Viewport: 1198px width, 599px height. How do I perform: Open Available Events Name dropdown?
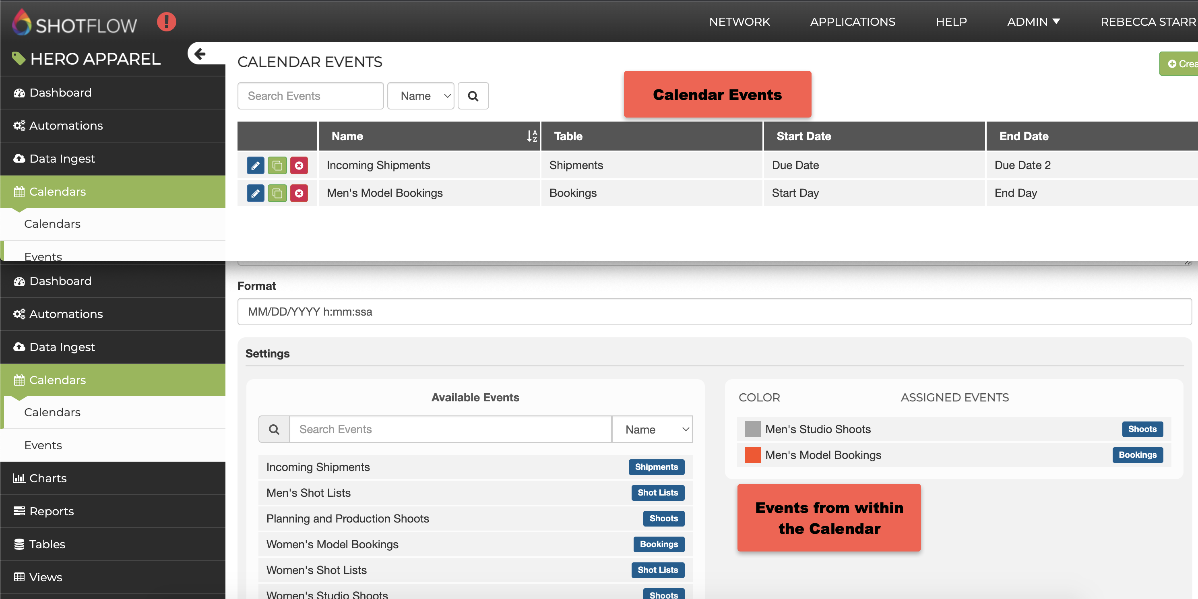click(x=652, y=429)
